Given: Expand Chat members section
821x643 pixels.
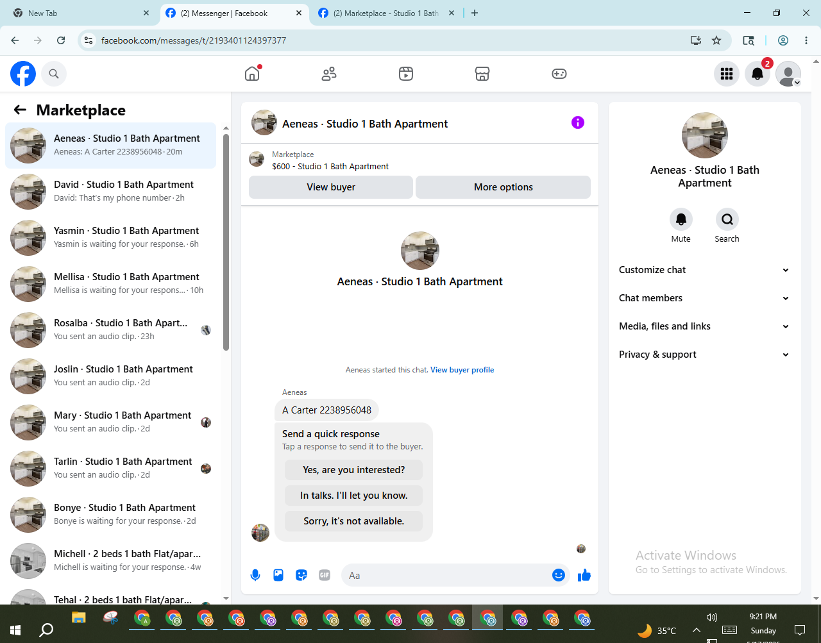Looking at the screenshot, I should click(704, 298).
